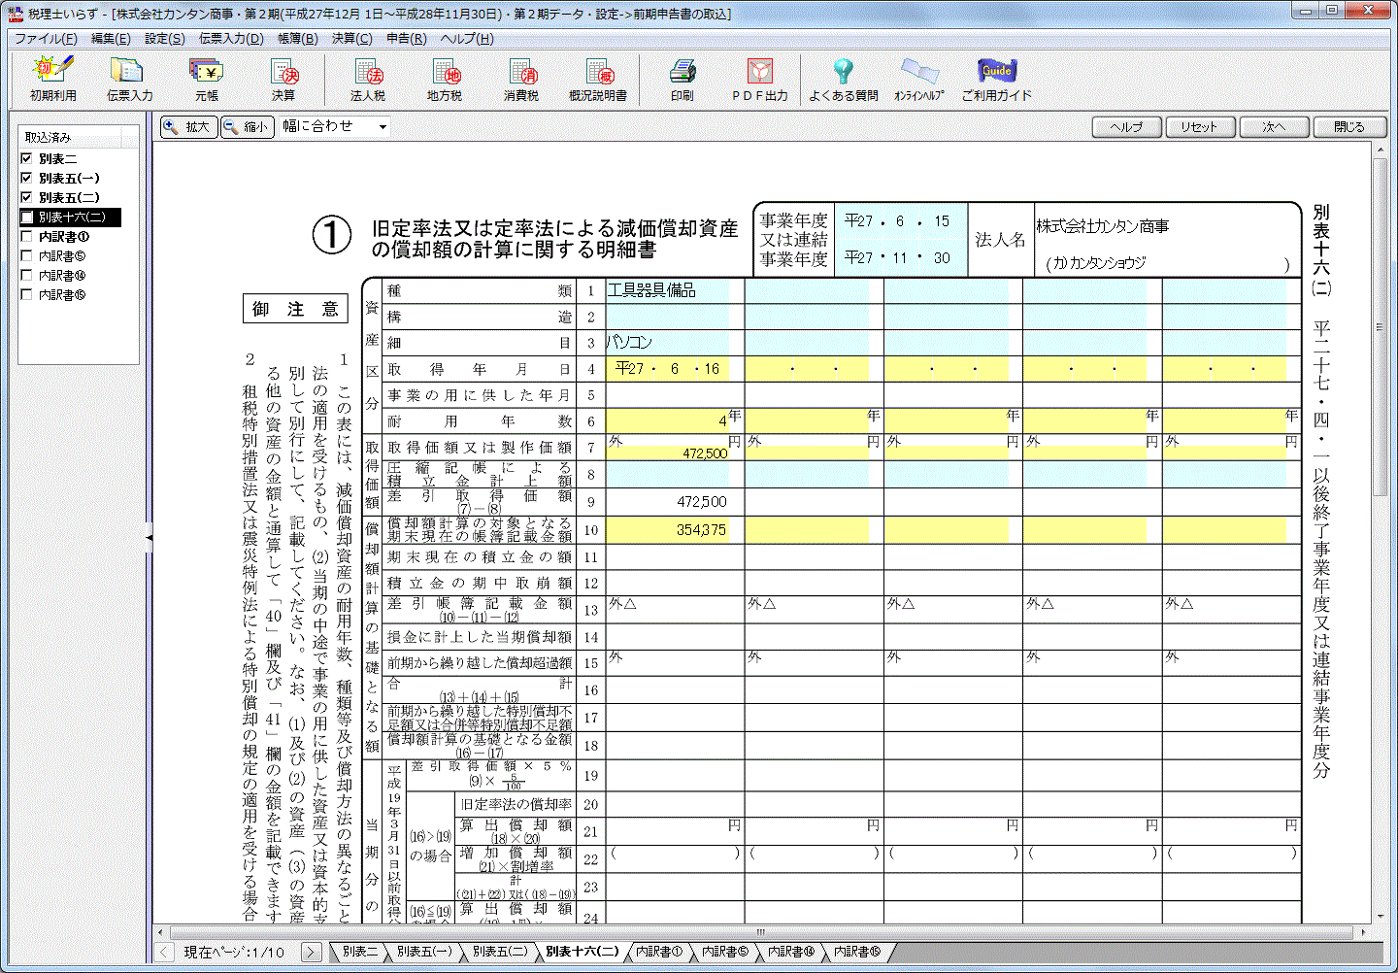Open the 元帳 ledger icon
Viewport: 1398px width, 973px height.
(x=206, y=78)
